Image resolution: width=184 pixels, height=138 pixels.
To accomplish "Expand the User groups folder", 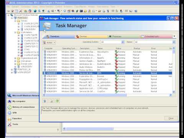I will 15,61.
